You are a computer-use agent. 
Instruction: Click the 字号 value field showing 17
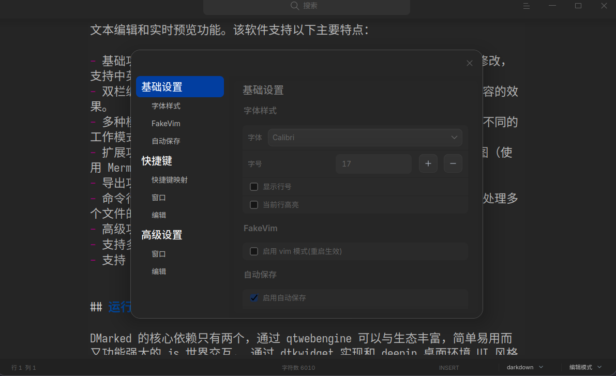coord(373,164)
